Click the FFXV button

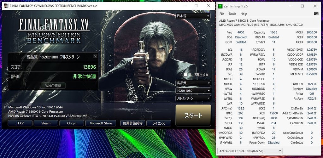20,123
